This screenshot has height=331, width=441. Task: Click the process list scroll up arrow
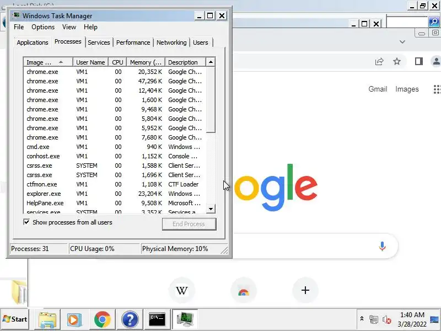pos(211,62)
